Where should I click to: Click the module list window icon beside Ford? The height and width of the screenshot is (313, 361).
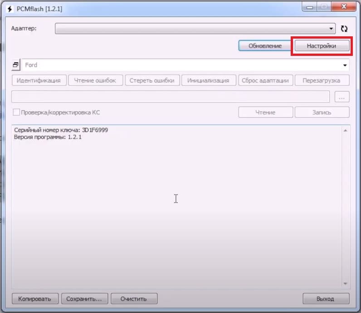click(x=15, y=65)
